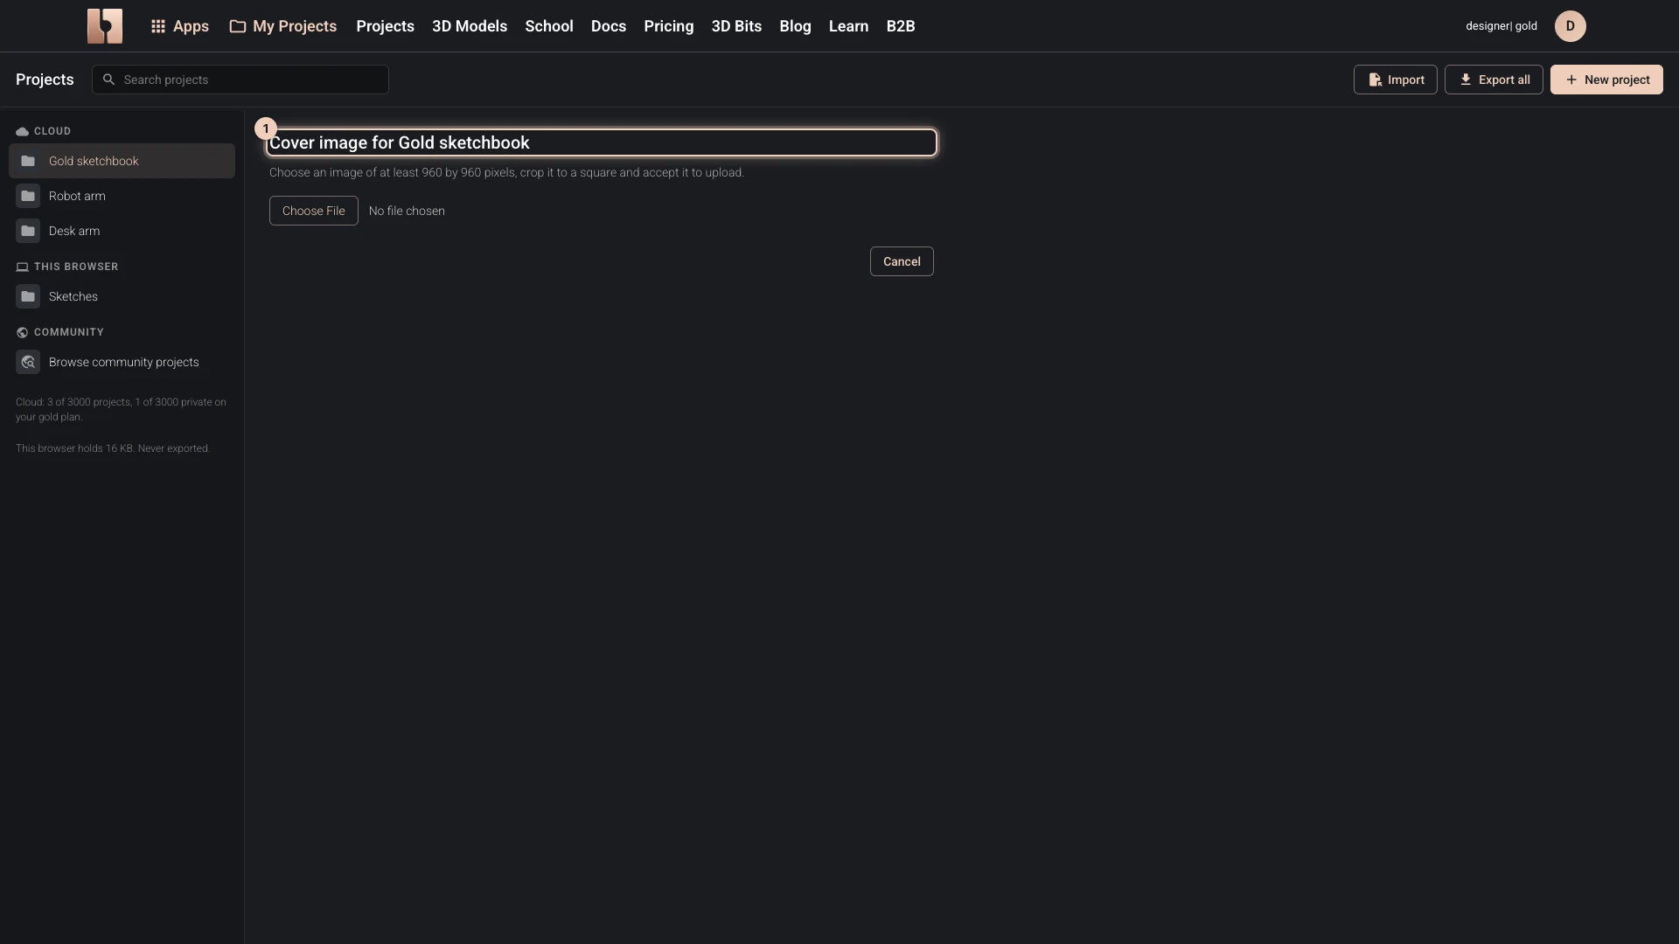Click the Projects page title
The height and width of the screenshot is (944, 1679).
45,80
